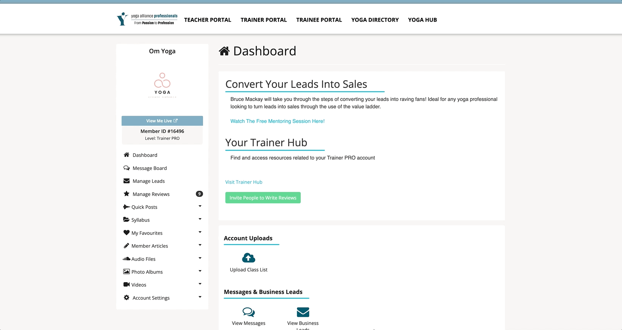Expand the My Favourites dropdown arrow
622x330 pixels.
click(x=200, y=232)
